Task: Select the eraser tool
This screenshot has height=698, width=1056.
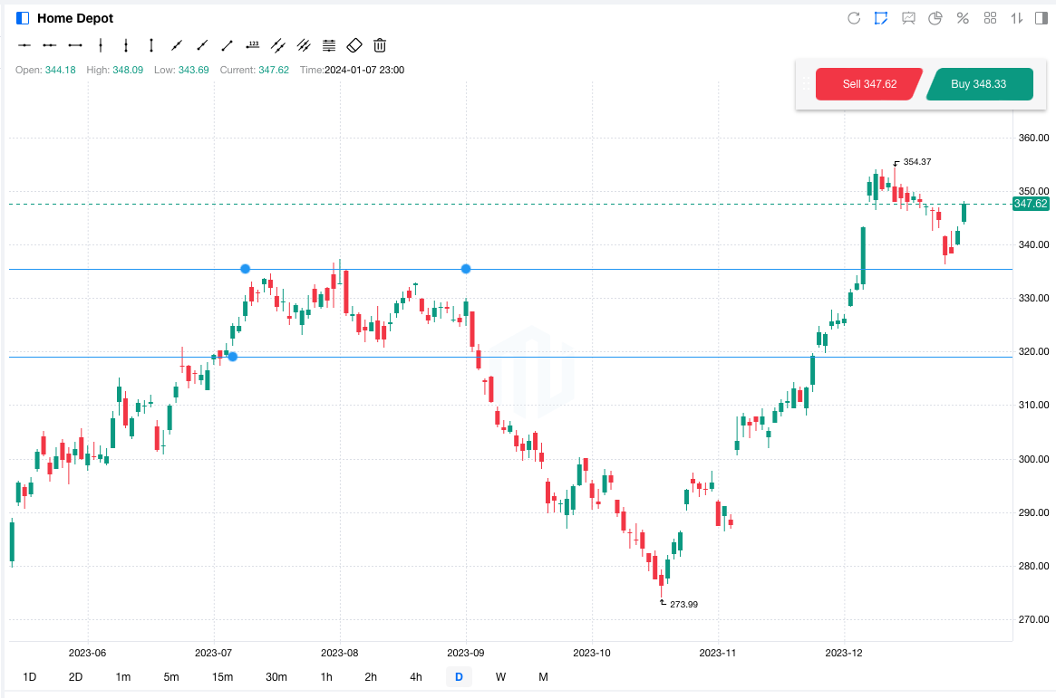Action: 354,44
